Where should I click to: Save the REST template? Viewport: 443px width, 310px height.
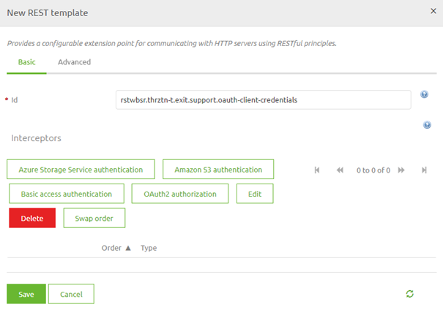tap(26, 294)
